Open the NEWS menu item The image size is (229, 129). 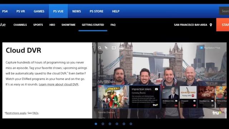pos(77,11)
